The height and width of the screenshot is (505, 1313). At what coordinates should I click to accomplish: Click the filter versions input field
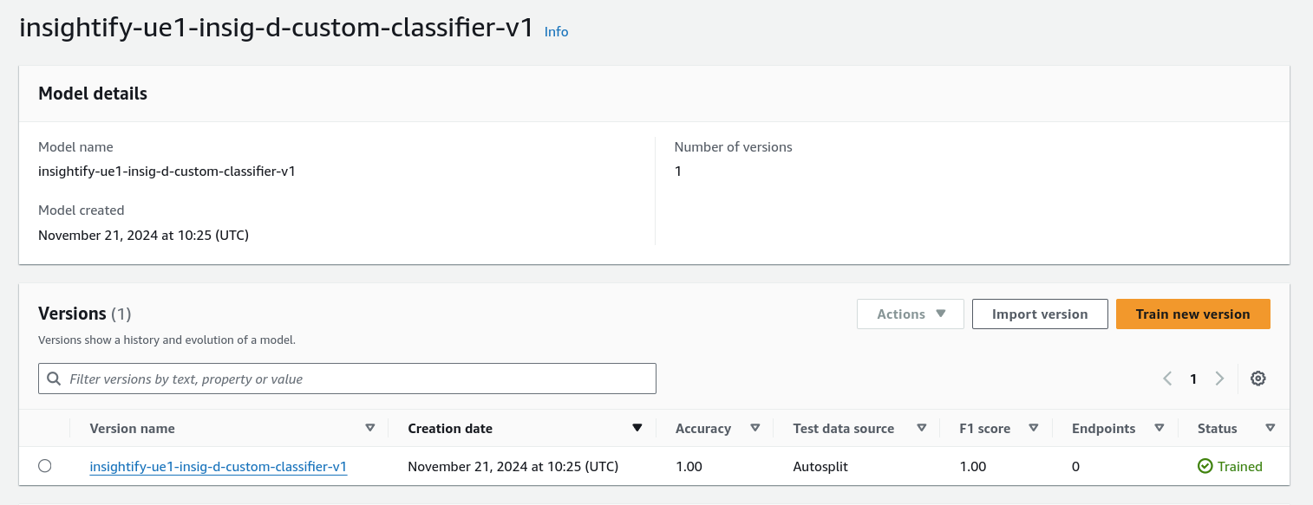[347, 379]
